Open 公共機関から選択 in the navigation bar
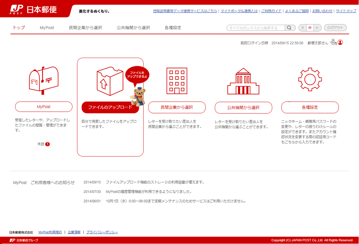 pyautogui.click(x=133, y=28)
